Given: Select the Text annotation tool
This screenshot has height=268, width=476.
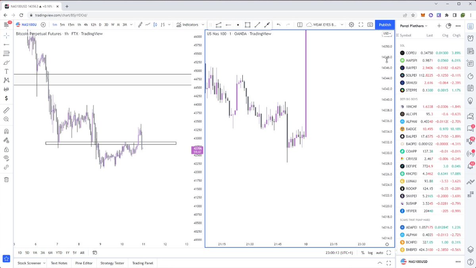Looking at the screenshot, I should (x=6, y=71).
